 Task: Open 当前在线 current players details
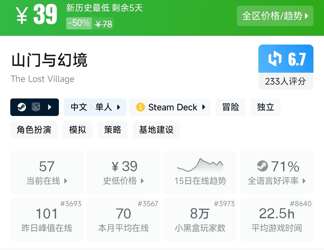47,173
